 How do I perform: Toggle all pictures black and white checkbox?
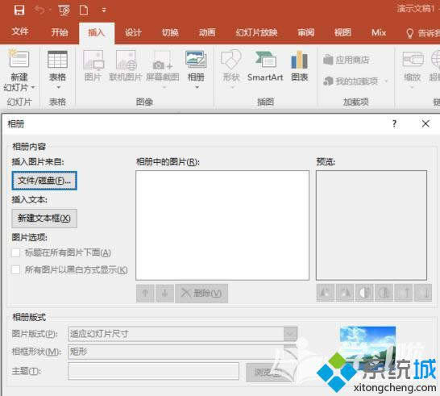pos(16,270)
